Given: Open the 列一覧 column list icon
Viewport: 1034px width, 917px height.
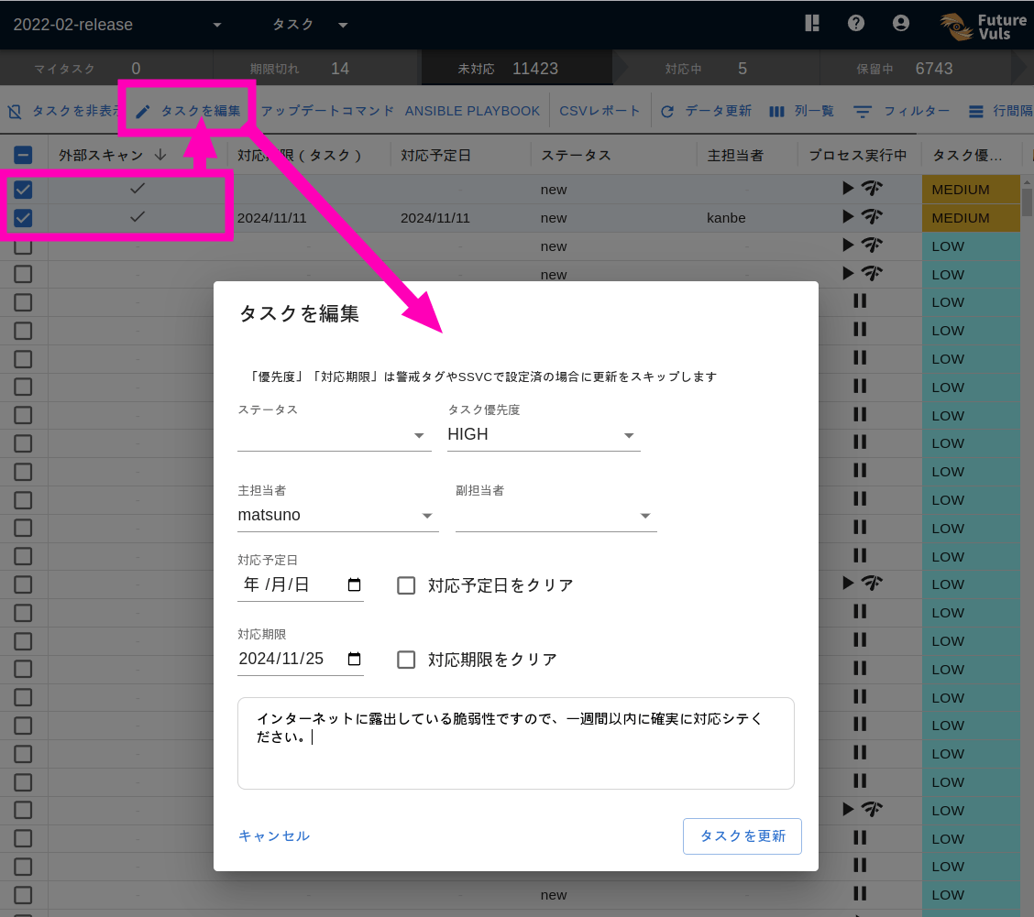Looking at the screenshot, I should click(778, 110).
